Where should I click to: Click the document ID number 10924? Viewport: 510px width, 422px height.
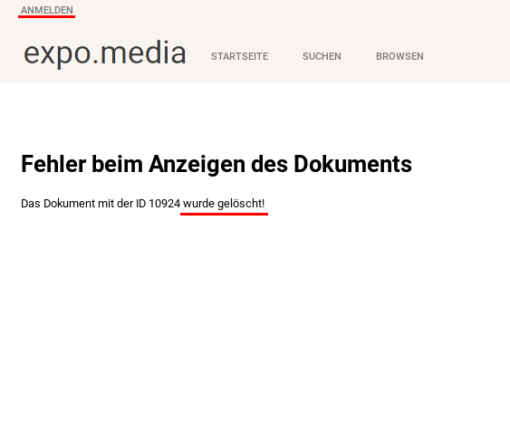point(164,204)
